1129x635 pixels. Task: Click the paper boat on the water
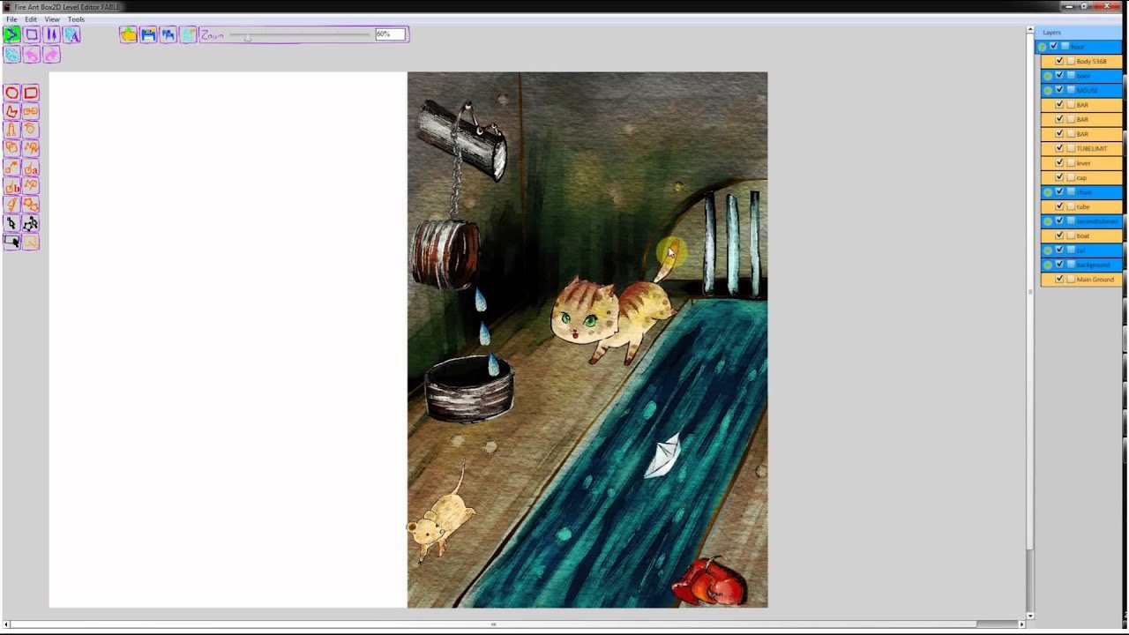tap(663, 456)
